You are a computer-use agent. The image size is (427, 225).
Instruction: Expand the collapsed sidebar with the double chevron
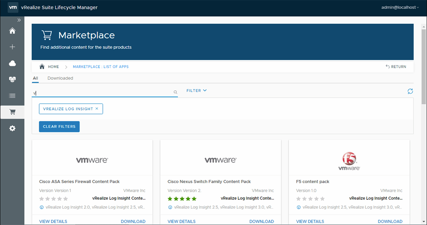(x=19, y=20)
